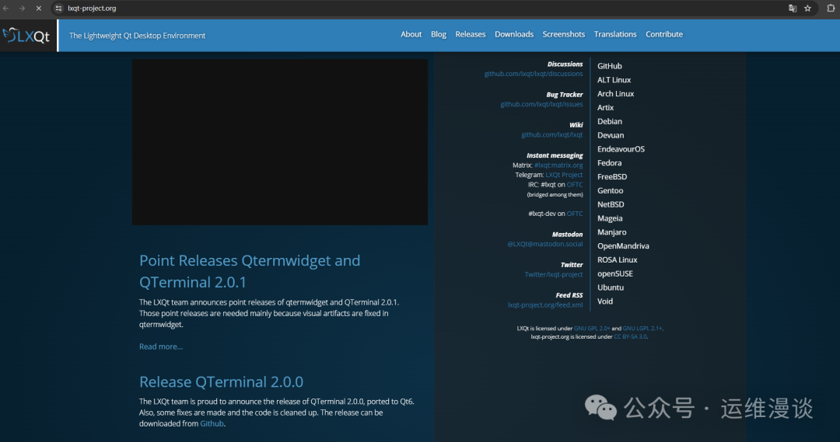
Task: Click the browser forward arrow
Action: click(x=22, y=8)
